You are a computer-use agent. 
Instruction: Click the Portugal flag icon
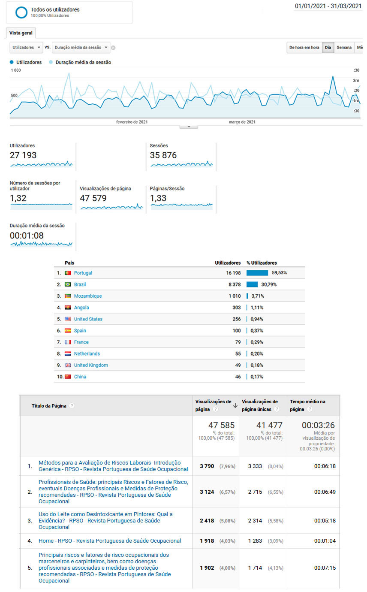click(68, 273)
